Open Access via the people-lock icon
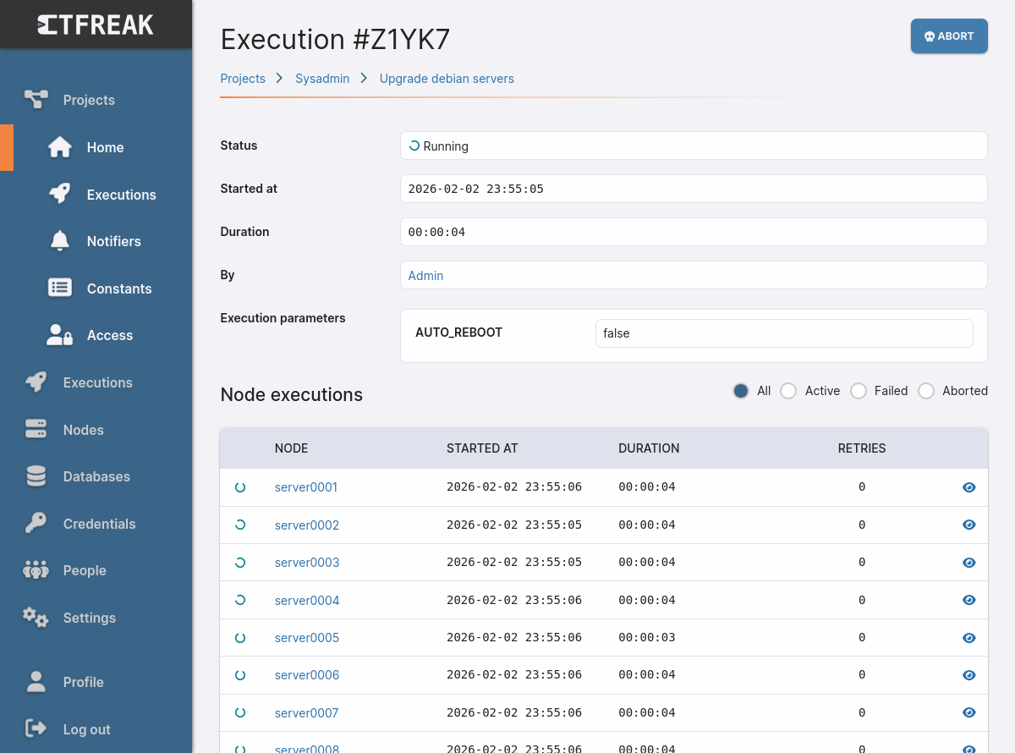The width and height of the screenshot is (1015, 753). pos(59,335)
